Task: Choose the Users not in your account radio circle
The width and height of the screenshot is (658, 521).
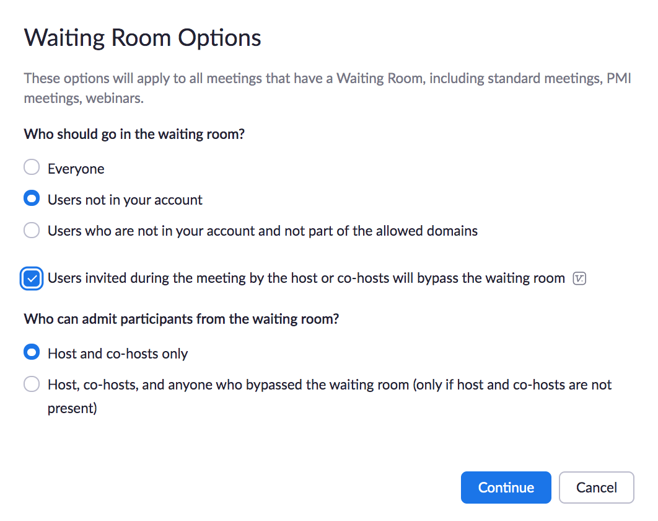Action: tap(32, 198)
